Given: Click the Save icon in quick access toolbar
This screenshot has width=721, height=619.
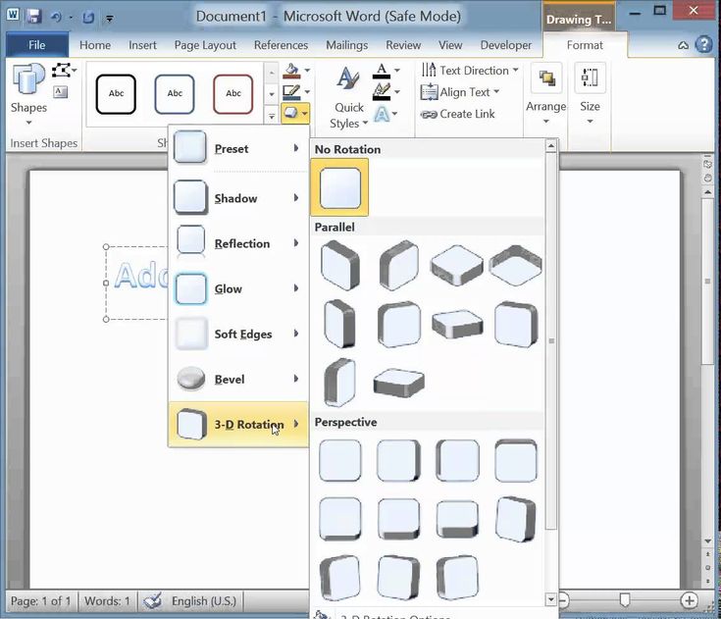Looking at the screenshot, I should pos(33,17).
